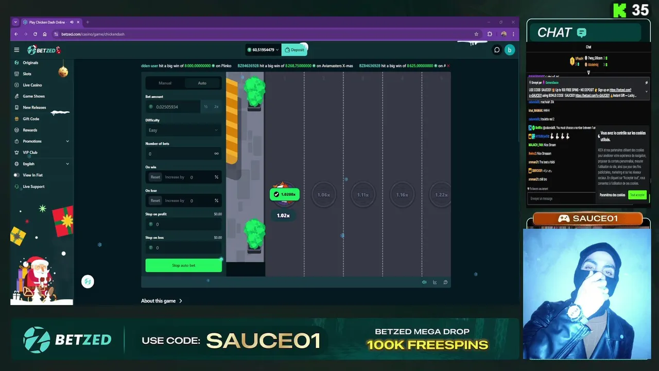The image size is (659, 371).
Task: Open New Releases in sidebar
Action: pos(34,108)
